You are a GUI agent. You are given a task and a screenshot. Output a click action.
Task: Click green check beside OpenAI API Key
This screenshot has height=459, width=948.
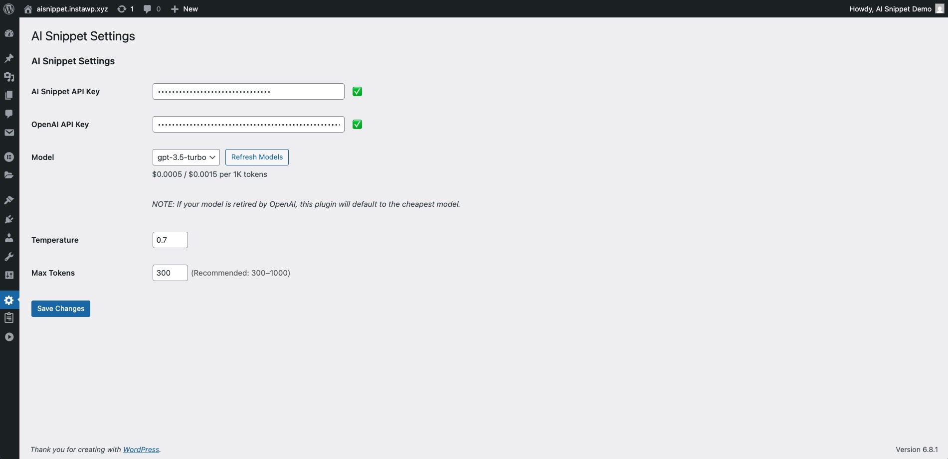[x=357, y=124]
